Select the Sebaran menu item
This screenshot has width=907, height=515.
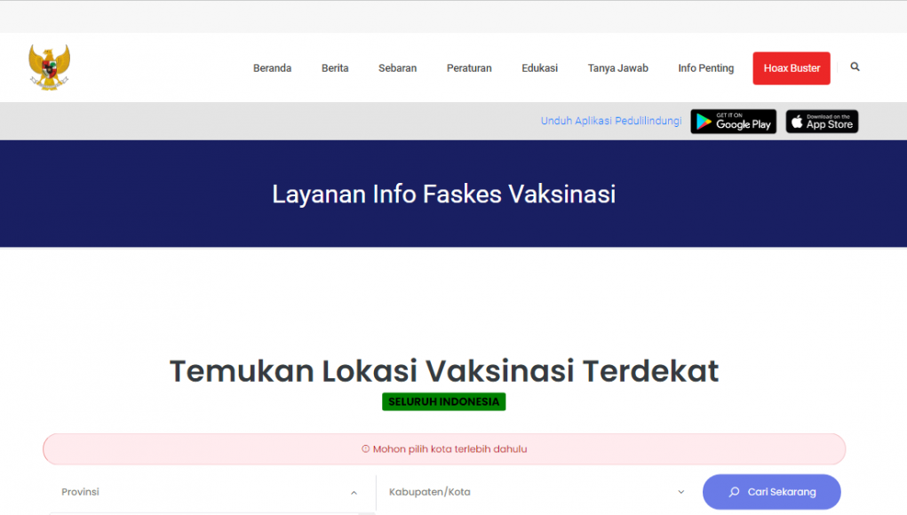coord(397,68)
